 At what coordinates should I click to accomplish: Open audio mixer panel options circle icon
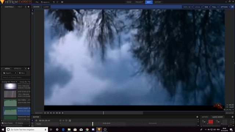tap(232, 117)
